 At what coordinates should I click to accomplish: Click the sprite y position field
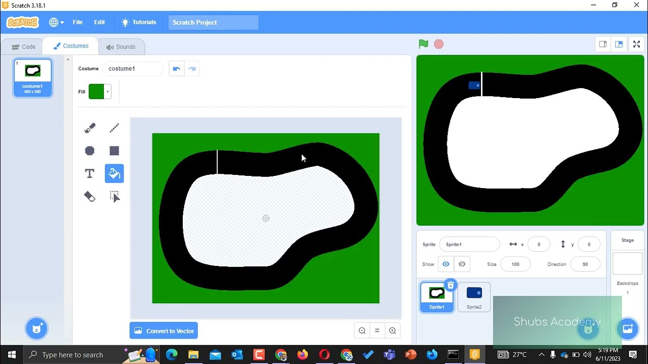coord(589,244)
